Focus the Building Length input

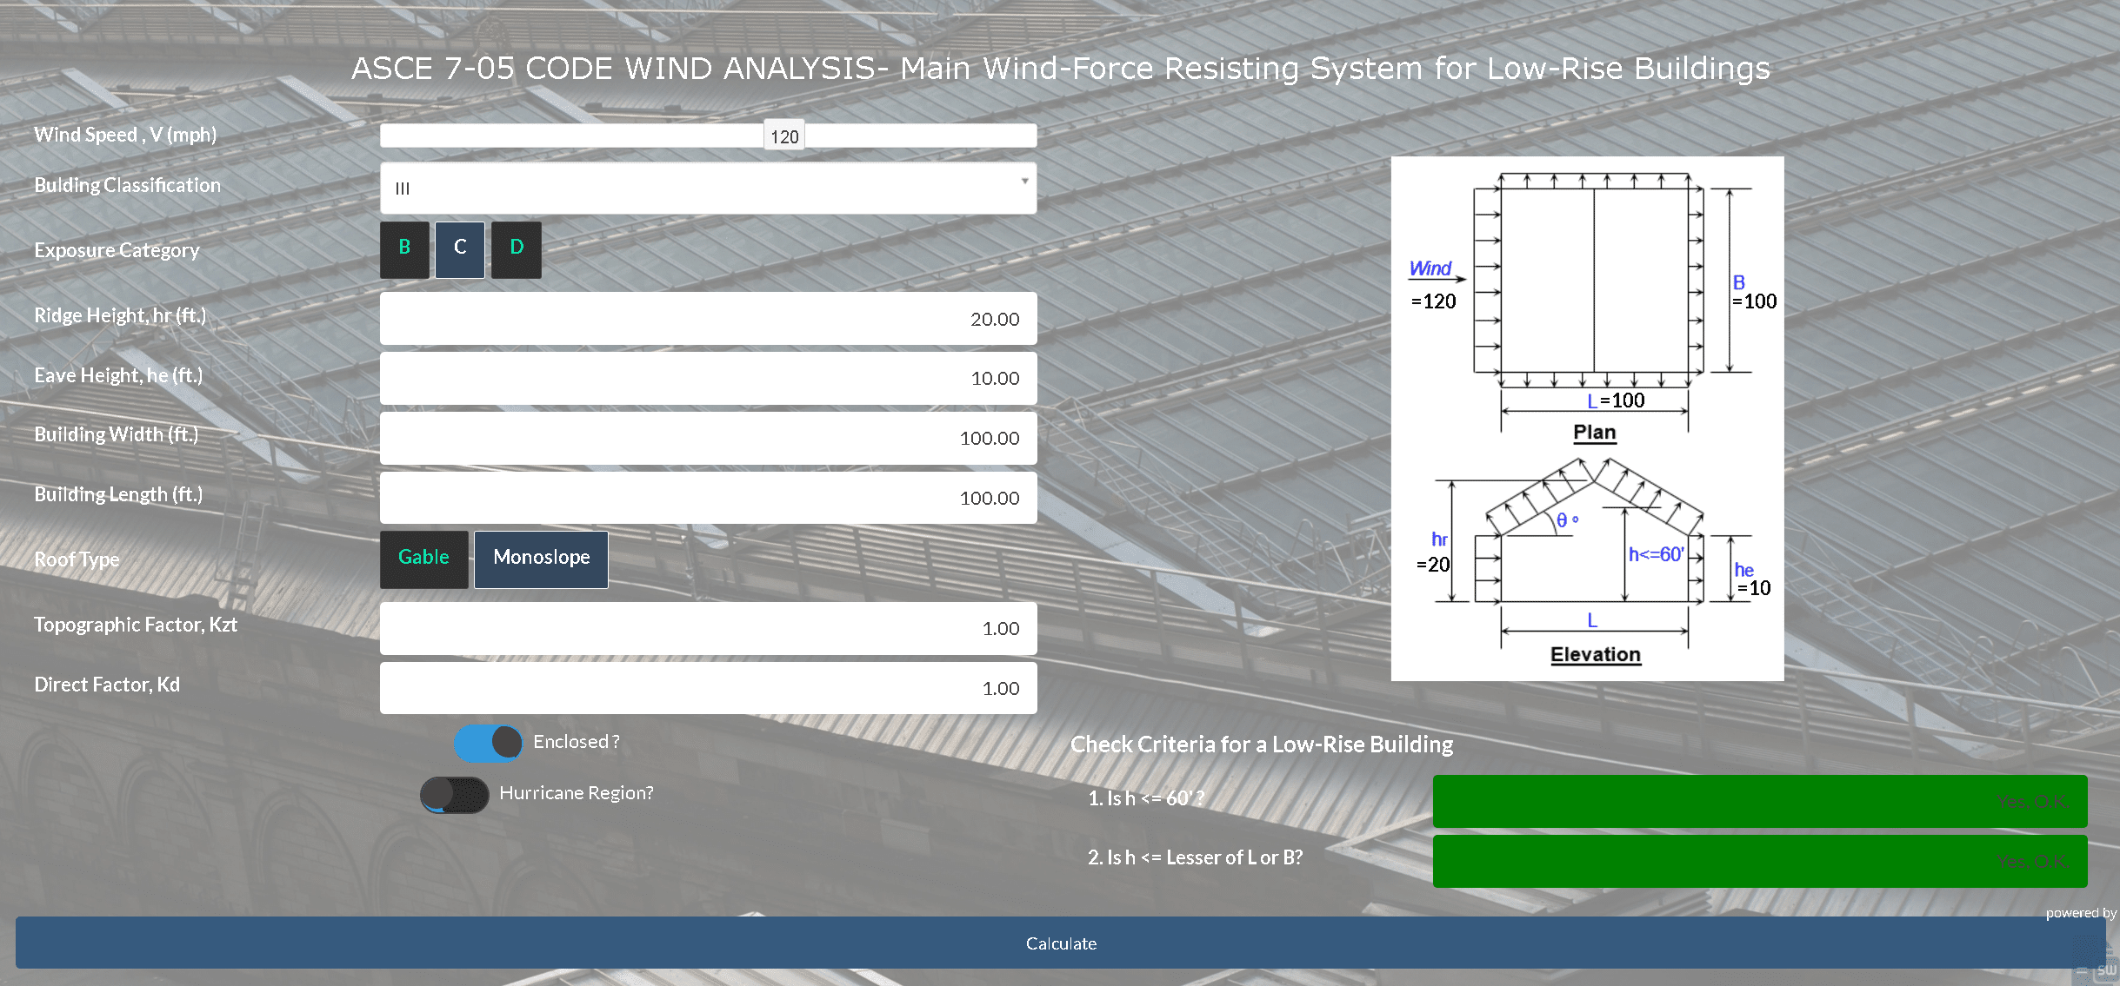tap(708, 498)
